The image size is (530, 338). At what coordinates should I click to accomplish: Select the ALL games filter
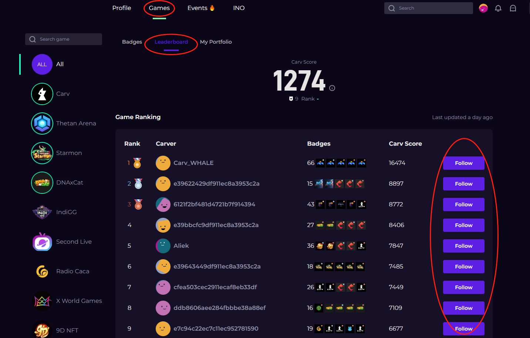tap(42, 64)
